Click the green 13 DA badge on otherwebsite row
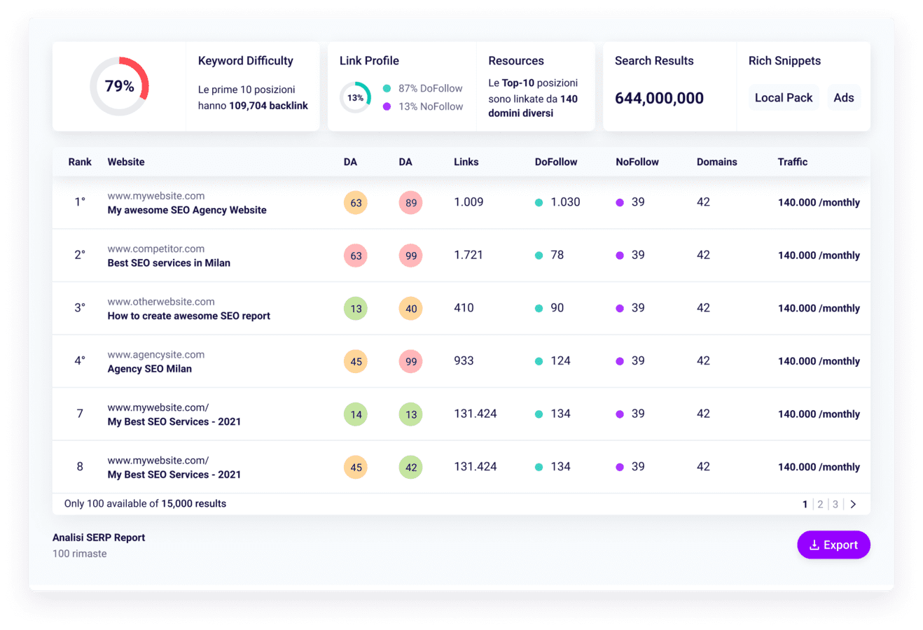Screen dimensions: 923x630 click(x=355, y=308)
